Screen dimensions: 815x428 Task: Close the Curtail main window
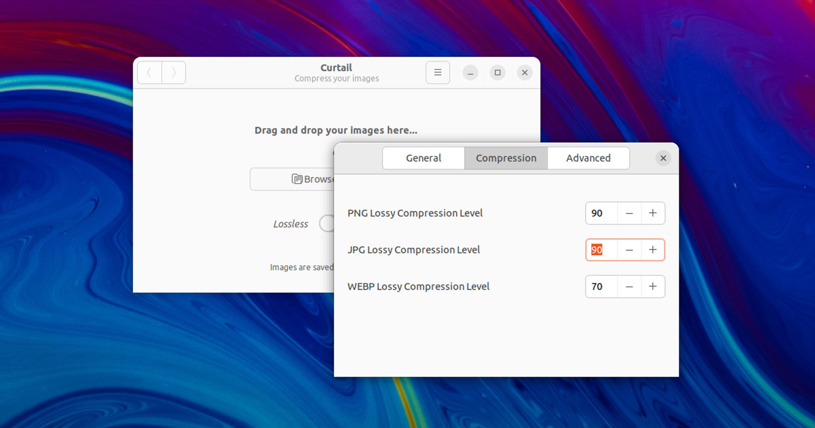525,73
